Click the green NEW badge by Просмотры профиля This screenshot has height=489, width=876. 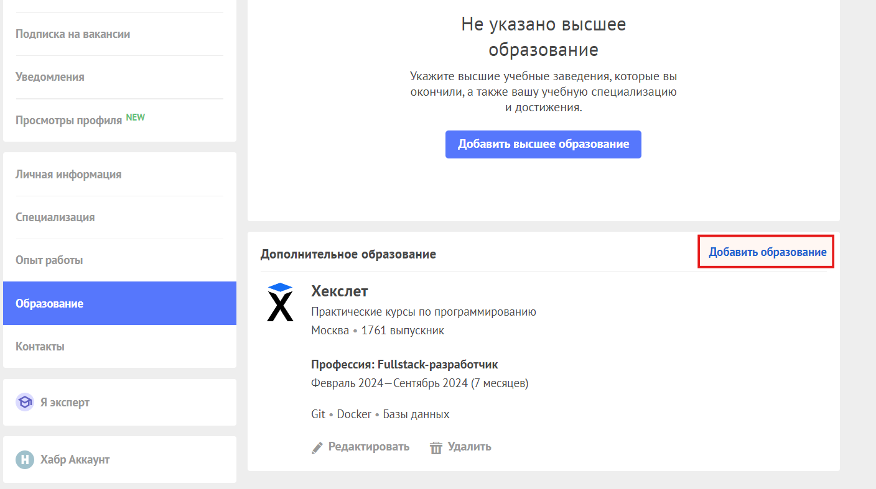(136, 117)
